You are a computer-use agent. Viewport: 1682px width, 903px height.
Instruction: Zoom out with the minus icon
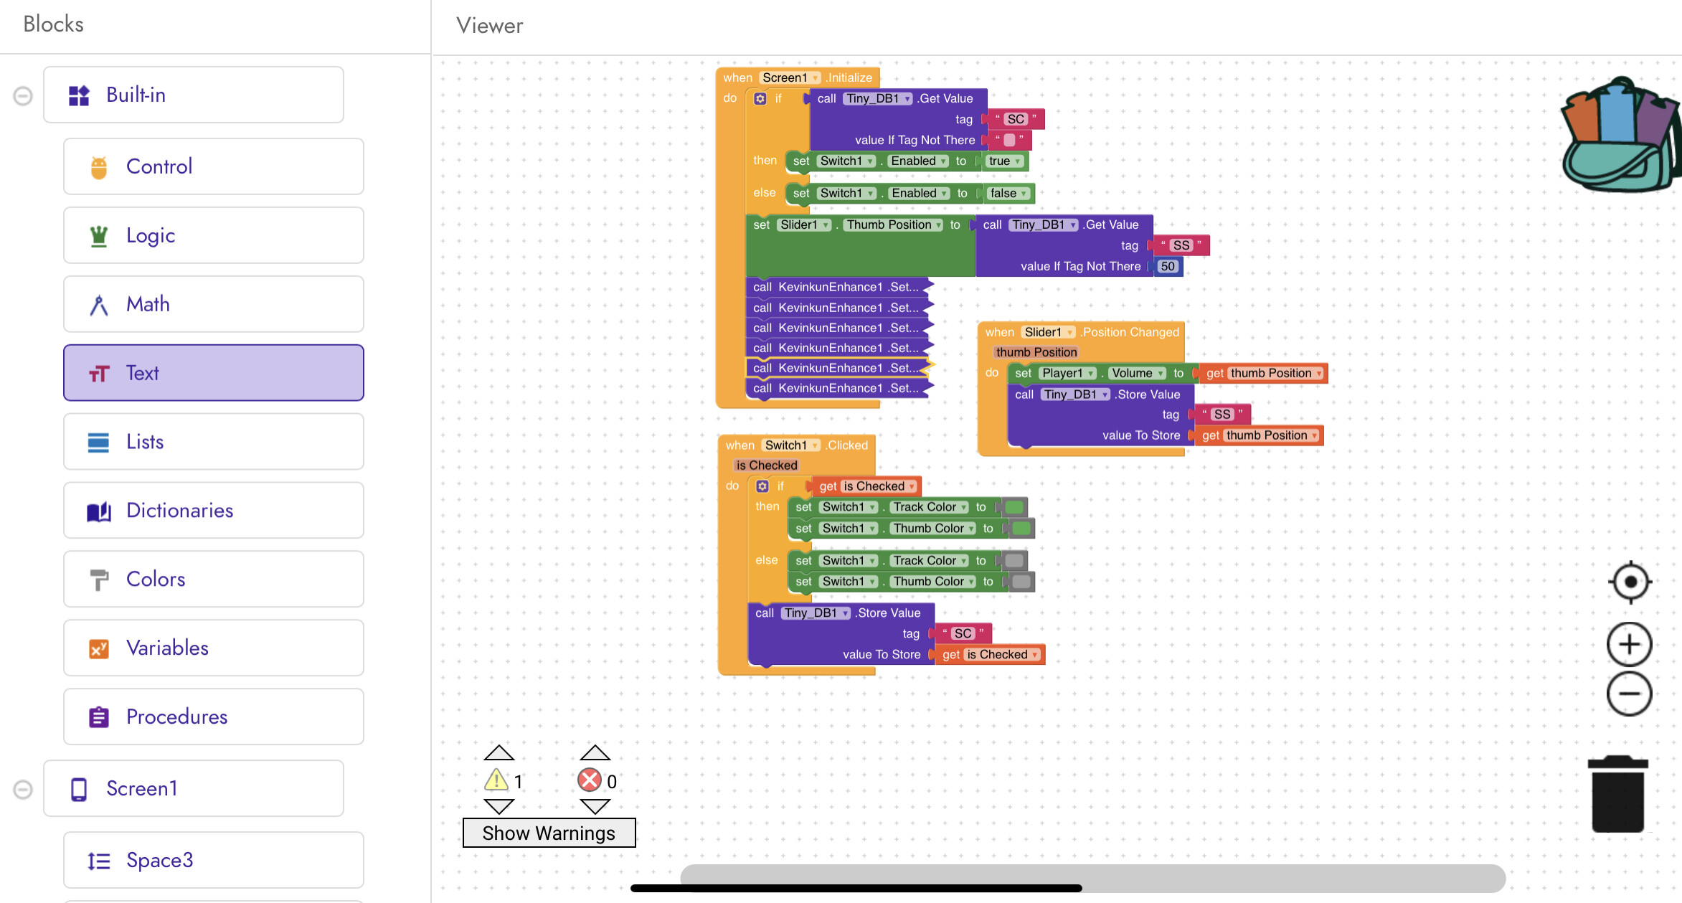pos(1629,694)
